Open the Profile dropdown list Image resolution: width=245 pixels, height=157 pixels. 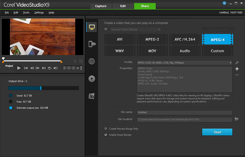click(x=185, y=63)
